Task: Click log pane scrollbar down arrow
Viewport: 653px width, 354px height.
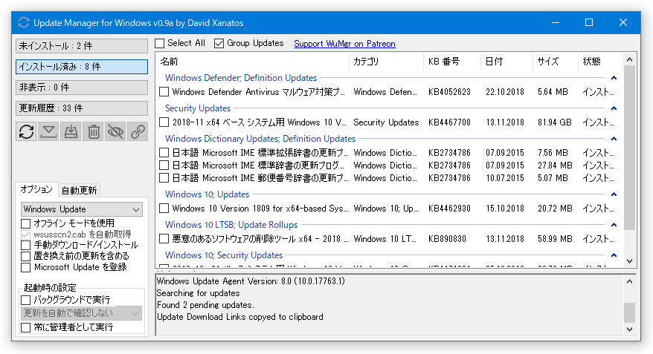Action: (x=629, y=329)
